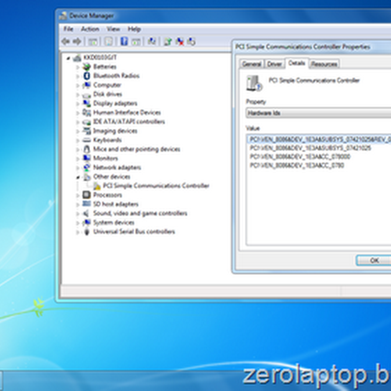391x391 pixels.
Task: Expand the Disk drives node
Action: click(78, 94)
